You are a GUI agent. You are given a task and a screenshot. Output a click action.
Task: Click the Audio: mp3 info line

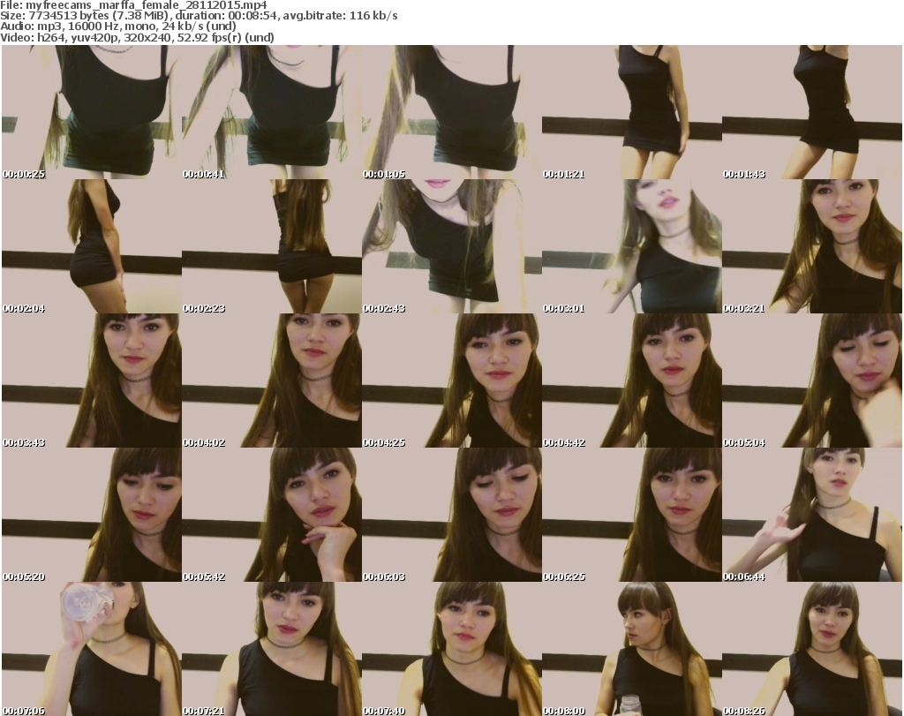point(117,26)
